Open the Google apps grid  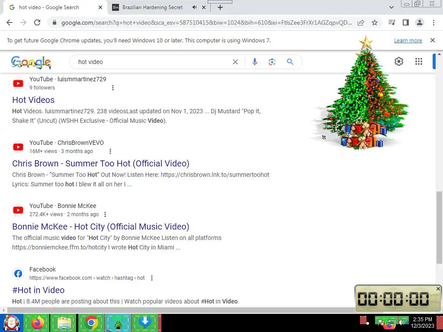click(x=419, y=61)
